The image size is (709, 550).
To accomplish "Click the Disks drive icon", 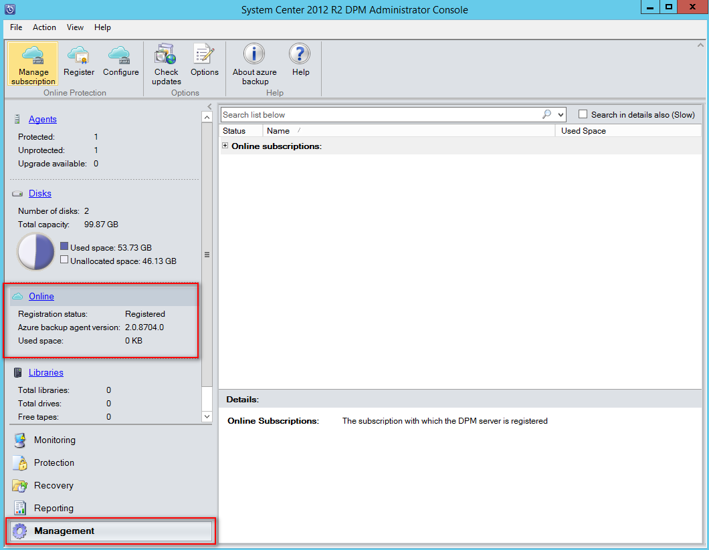I will 17,194.
